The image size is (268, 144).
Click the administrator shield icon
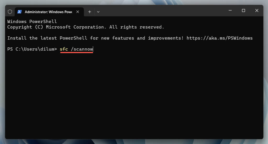coord(10,12)
